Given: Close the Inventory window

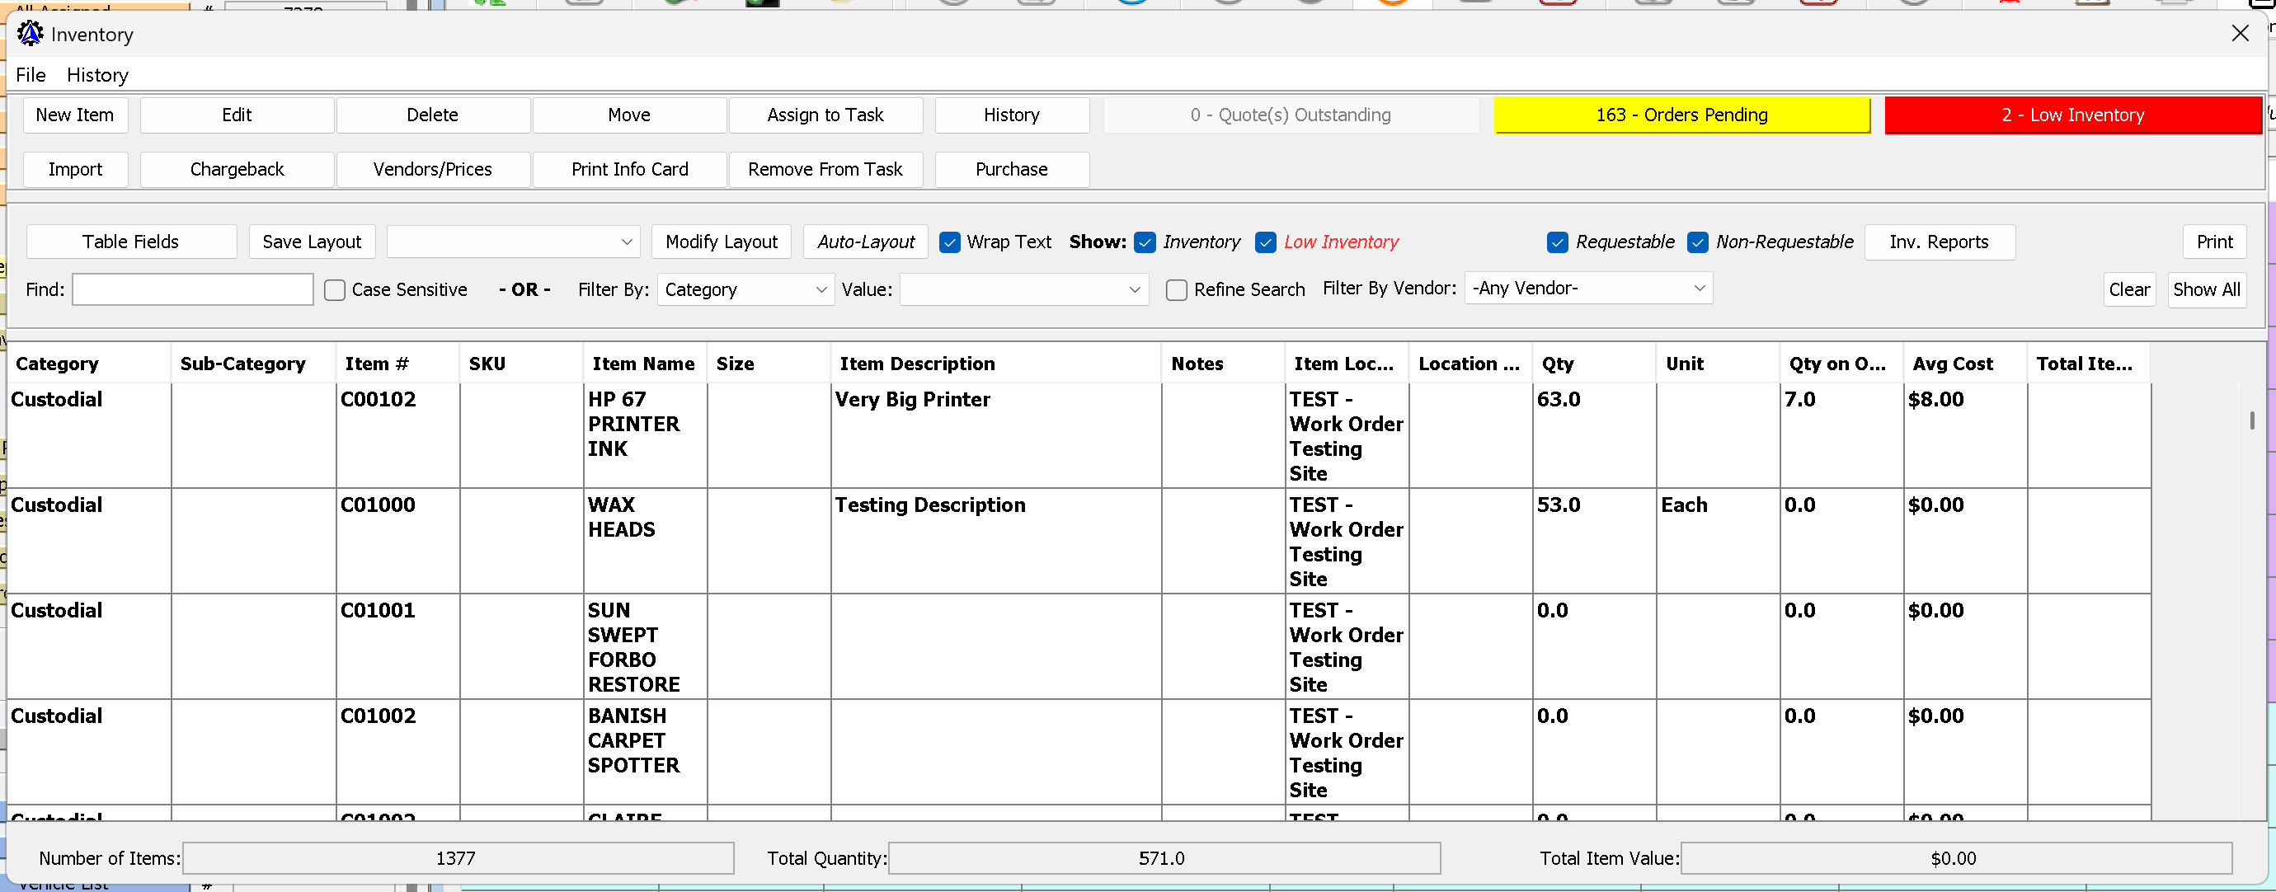Looking at the screenshot, I should pyautogui.click(x=2239, y=34).
